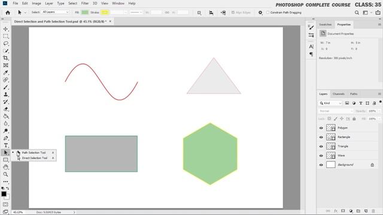Toggle Quick Mask mode icon
Image resolution: width=383 pixels, height=215 pixels.
pyautogui.click(x=5, y=204)
